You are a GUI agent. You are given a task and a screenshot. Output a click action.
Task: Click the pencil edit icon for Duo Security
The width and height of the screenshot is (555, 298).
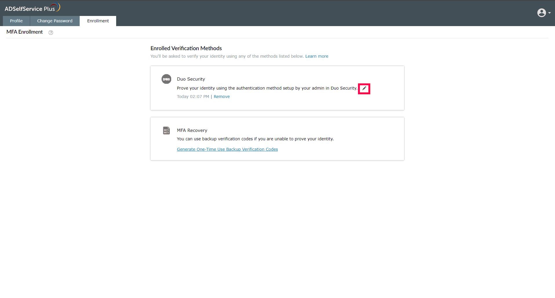364,88
